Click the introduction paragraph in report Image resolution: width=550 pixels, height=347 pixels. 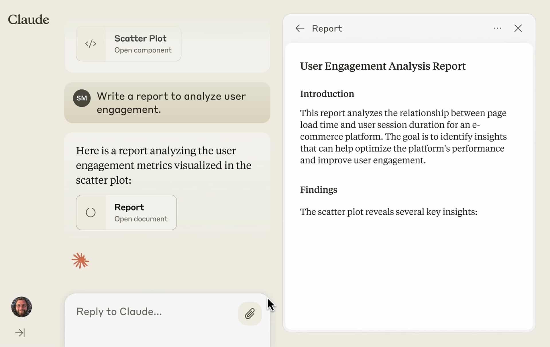pyautogui.click(x=403, y=136)
